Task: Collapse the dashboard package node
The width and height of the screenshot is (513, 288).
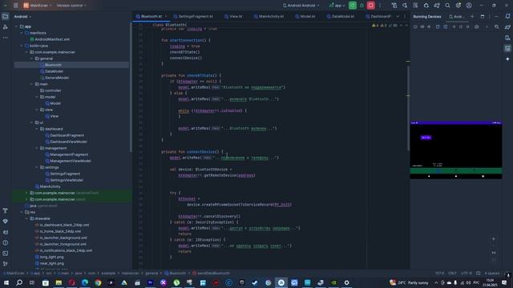Action: [x=37, y=129]
